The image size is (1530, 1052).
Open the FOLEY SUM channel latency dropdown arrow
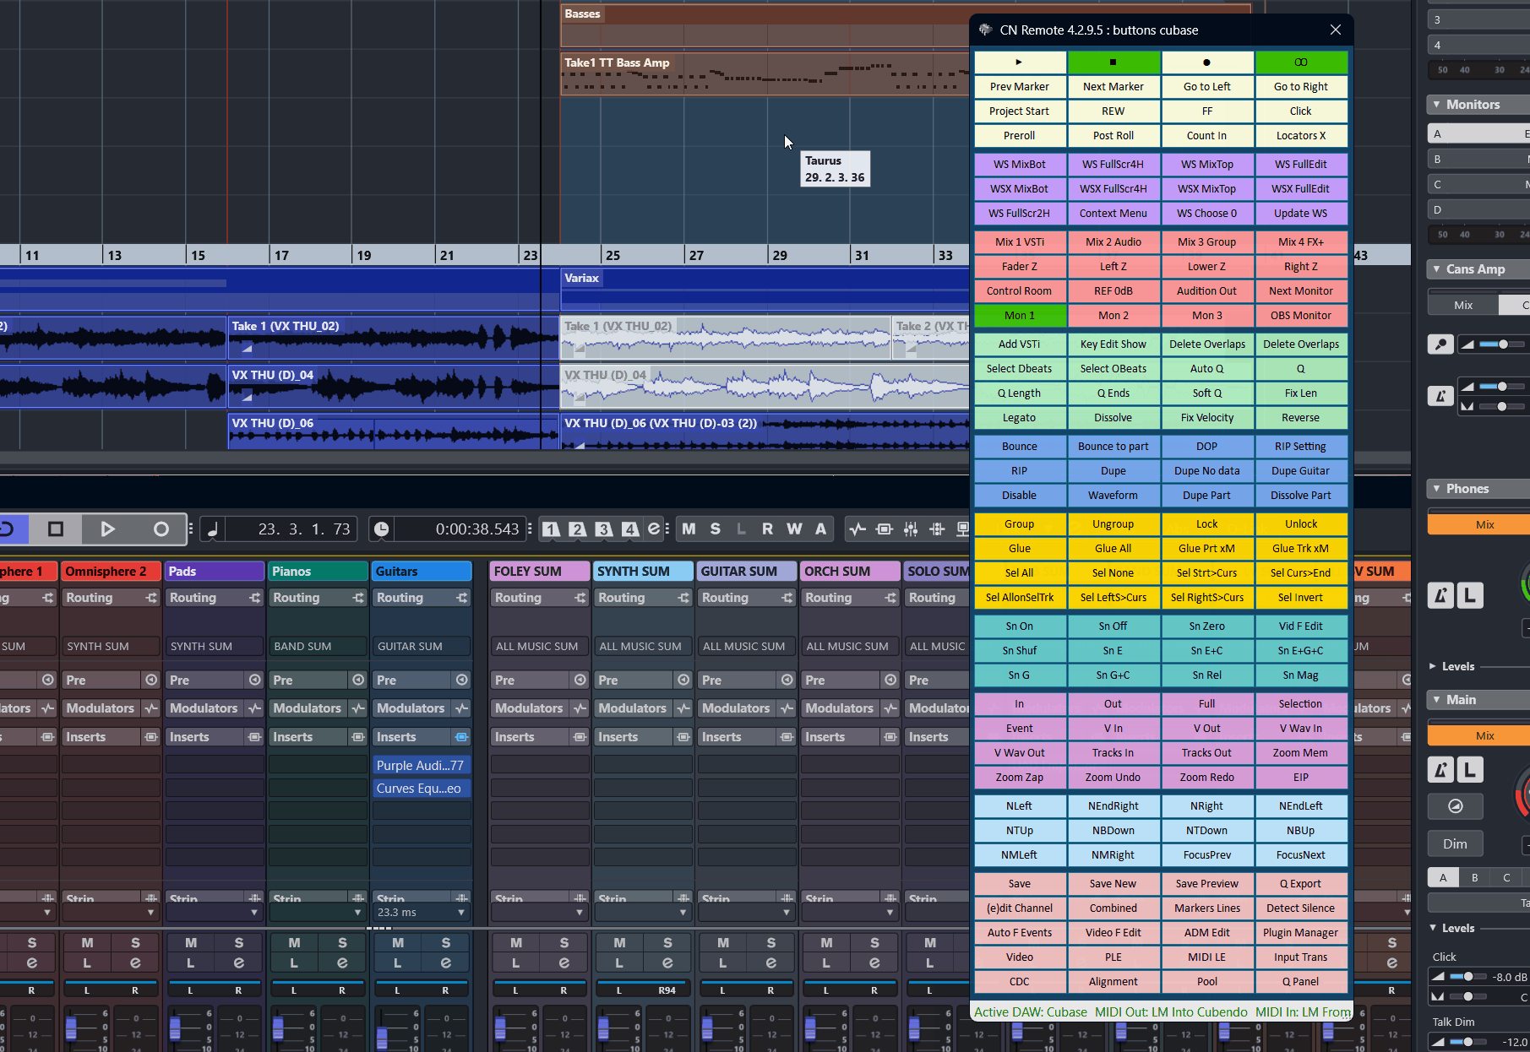coord(580,913)
